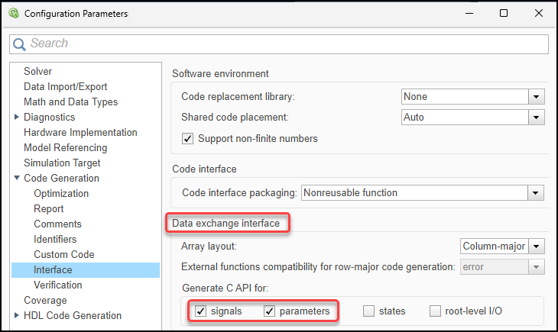Viewport: 558px width, 332px height.
Task: Open the Array layout dropdown
Action: tap(538, 247)
